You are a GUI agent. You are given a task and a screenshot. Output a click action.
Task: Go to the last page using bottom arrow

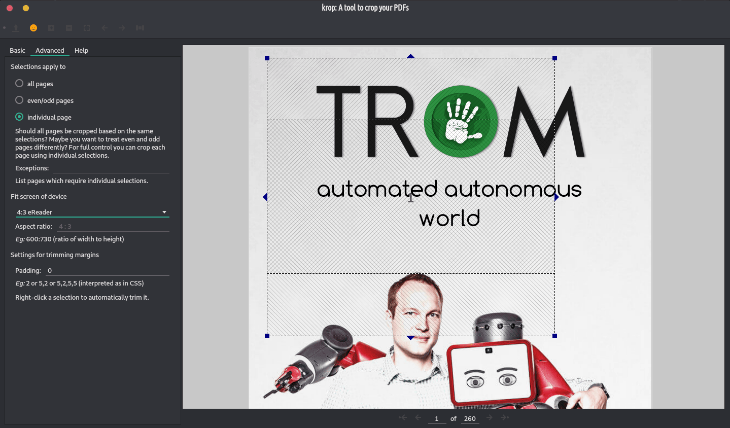(x=505, y=417)
